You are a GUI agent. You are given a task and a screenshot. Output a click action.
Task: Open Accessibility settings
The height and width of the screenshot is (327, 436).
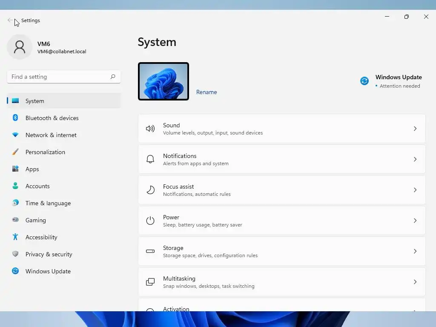click(64, 237)
